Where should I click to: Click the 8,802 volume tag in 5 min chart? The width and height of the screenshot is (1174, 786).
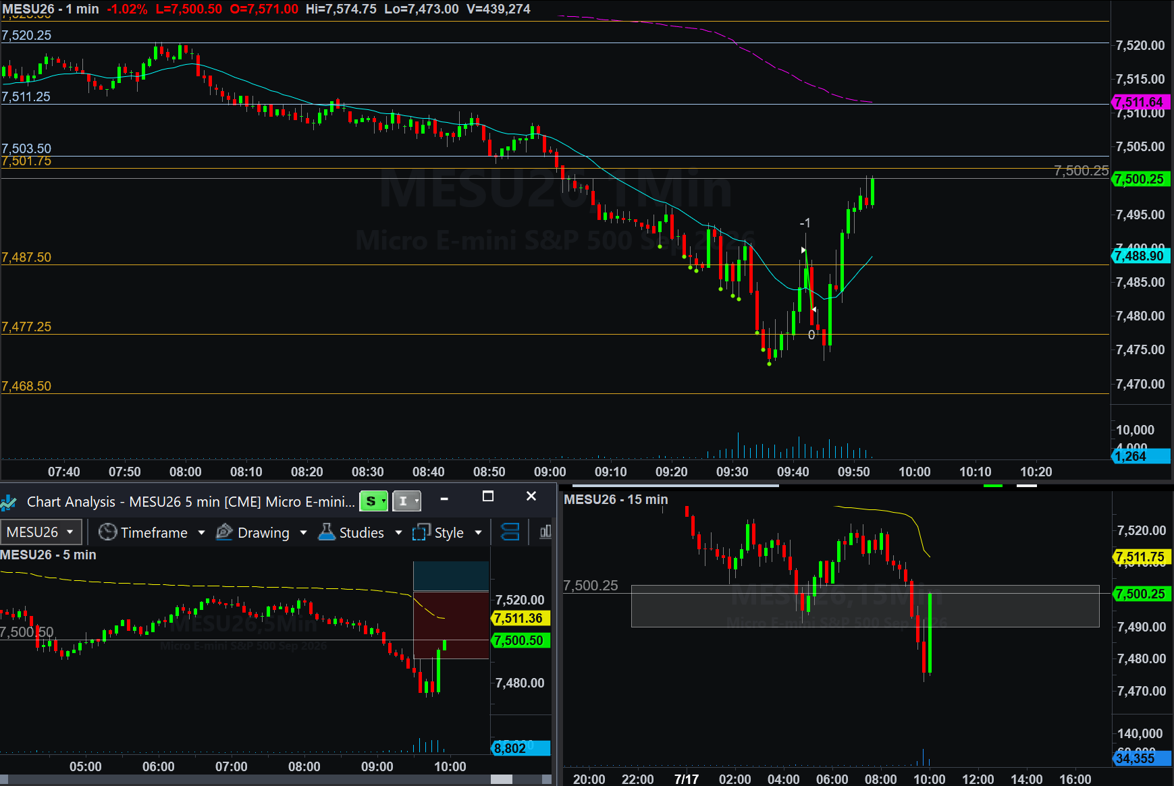(x=521, y=748)
